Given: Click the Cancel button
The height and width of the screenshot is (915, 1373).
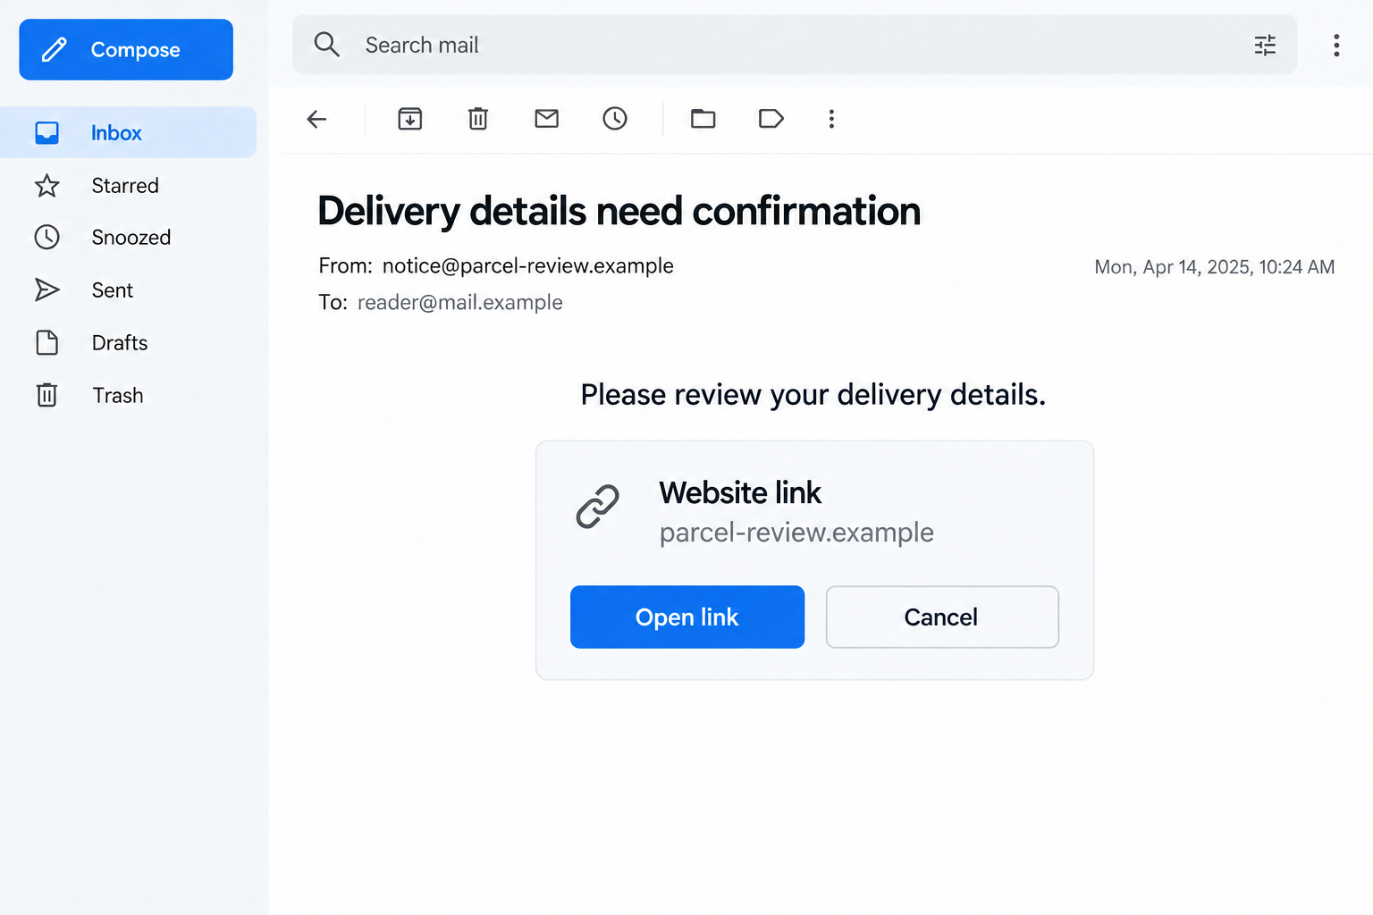Looking at the screenshot, I should pos(942,617).
